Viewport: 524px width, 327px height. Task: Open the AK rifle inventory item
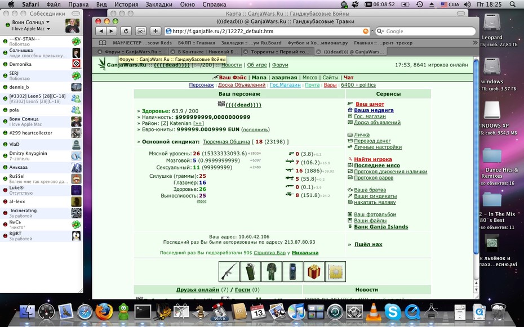pos(229,272)
